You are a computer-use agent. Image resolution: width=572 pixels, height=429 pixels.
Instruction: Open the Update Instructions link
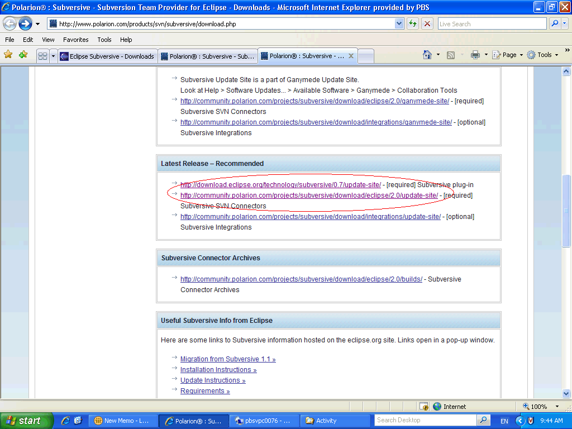[213, 380]
